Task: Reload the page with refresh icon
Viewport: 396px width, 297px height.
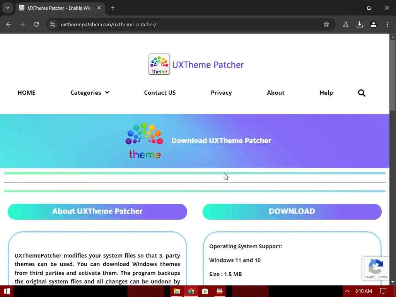Action: point(36,24)
